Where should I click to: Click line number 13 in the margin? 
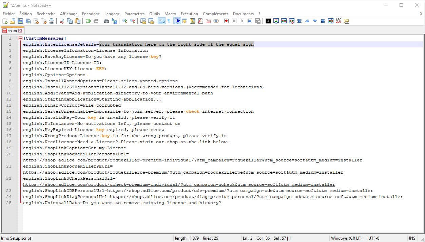pos(9,111)
